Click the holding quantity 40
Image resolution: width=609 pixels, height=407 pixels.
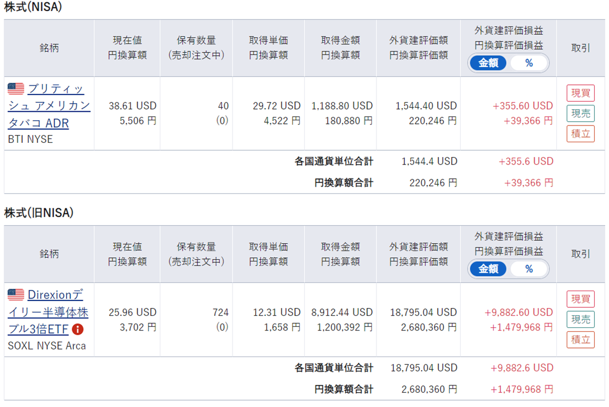tap(224, 105)
